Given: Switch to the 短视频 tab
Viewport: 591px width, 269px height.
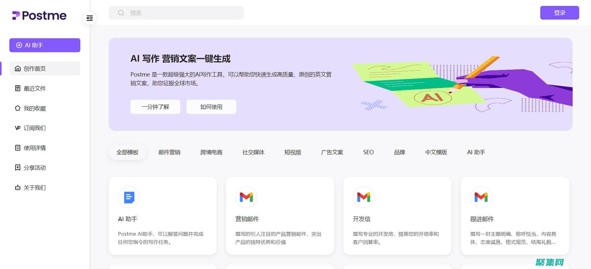Looking at the screenshot, I should pos(292,152).
